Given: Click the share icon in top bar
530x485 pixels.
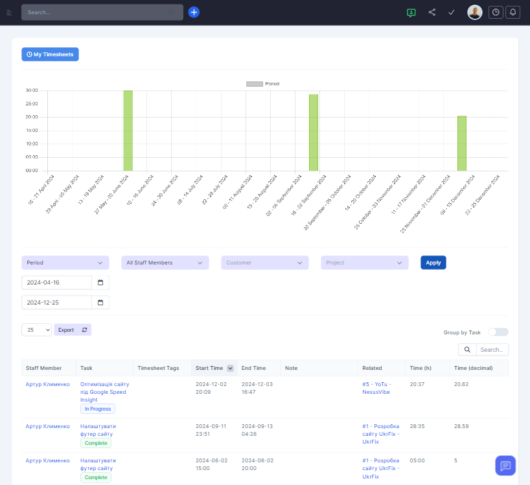Looking at the screenshot, I should (x=432, y=12).
